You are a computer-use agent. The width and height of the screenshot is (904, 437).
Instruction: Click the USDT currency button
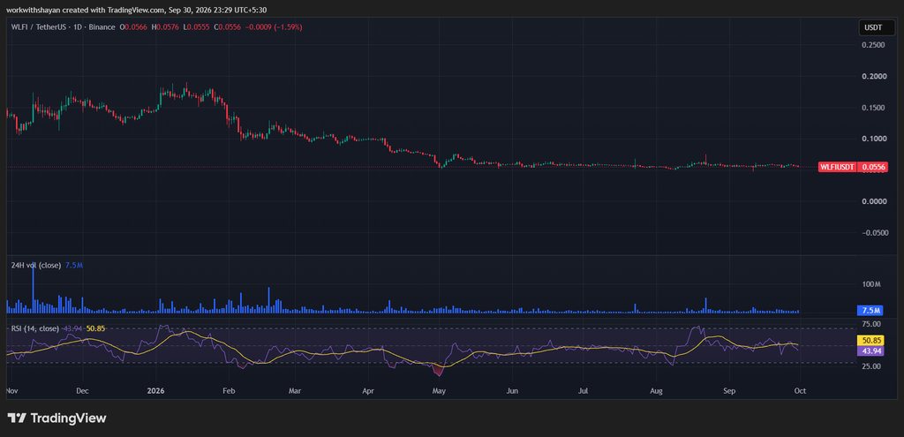877,27
